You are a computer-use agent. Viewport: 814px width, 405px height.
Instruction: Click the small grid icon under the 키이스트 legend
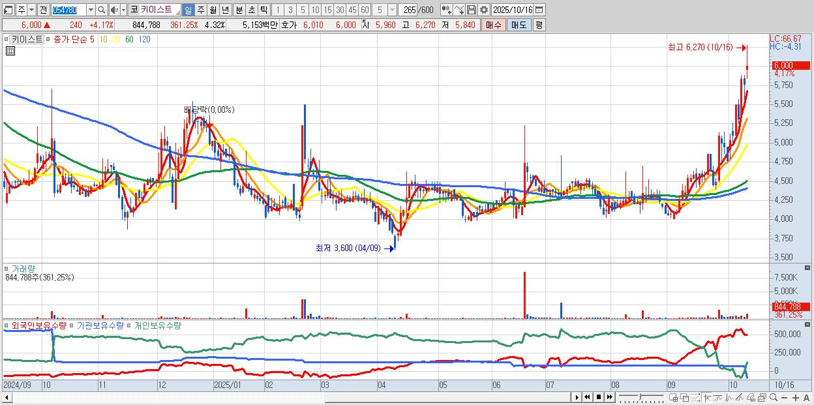click(x=10, y=50)
